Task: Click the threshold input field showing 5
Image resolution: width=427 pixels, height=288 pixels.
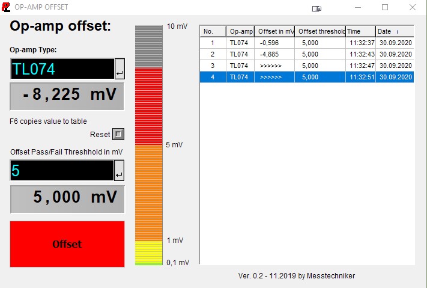Action: pos(62,170)
